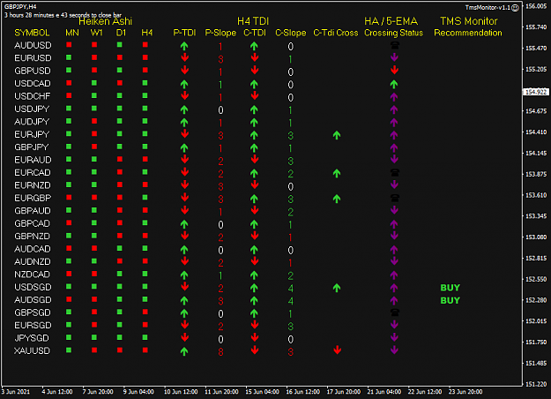The width and height of the screenshot is (551, 399).
Task: Click the green C-Tdi Cross arrow for EURGBP
Action: pos(337,199)
